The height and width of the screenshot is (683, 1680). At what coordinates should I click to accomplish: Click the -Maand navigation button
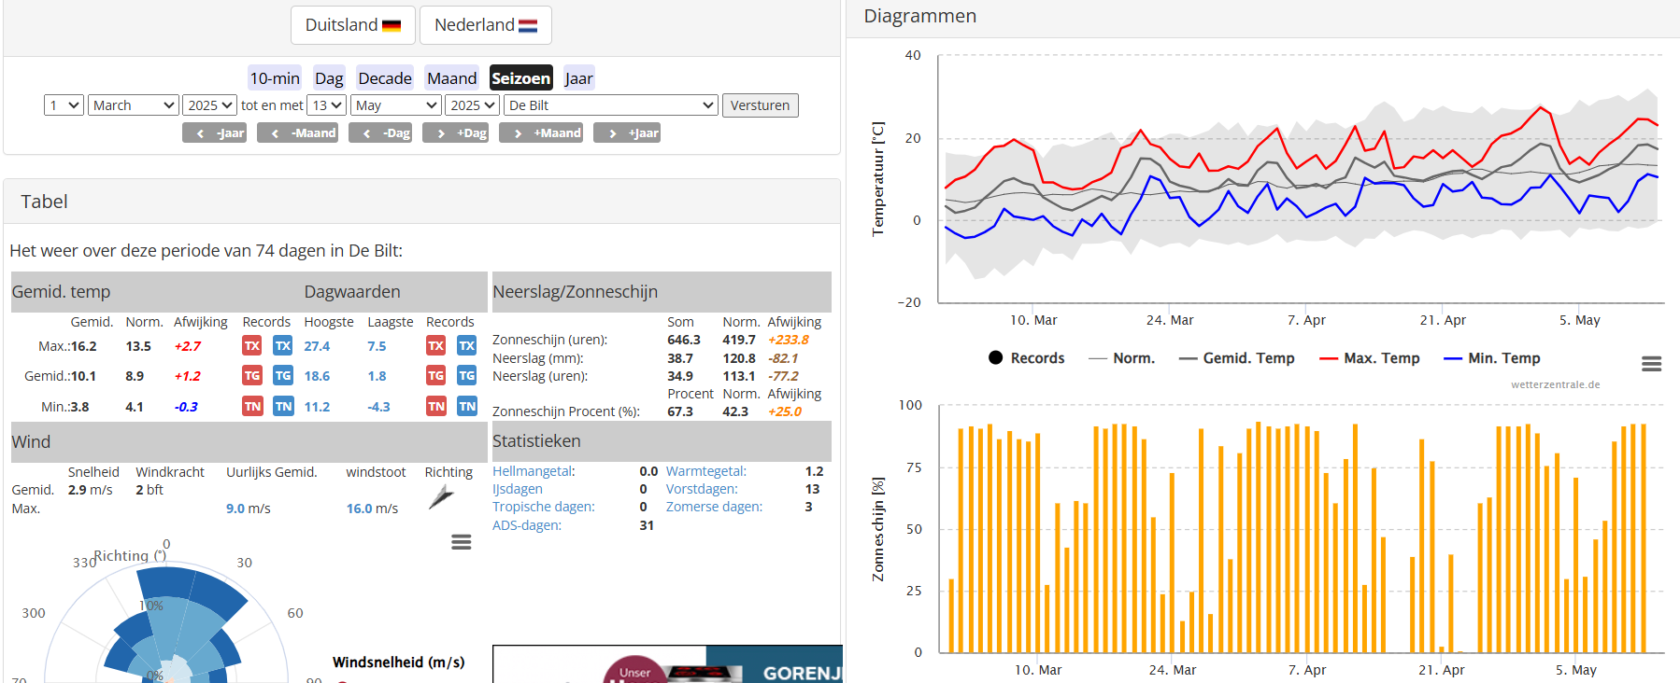point(297,133)
